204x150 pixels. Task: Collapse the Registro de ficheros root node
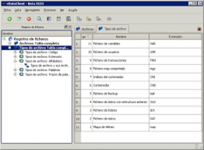pos(4,39)
